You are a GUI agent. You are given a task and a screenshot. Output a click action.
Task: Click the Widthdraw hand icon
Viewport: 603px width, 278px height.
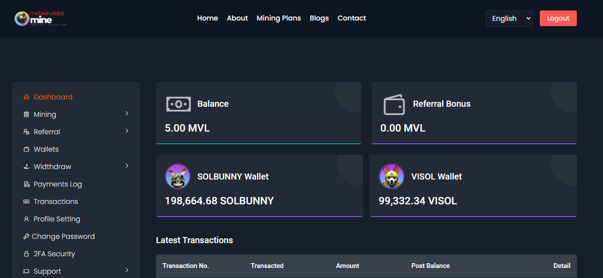tap(26, 166)
